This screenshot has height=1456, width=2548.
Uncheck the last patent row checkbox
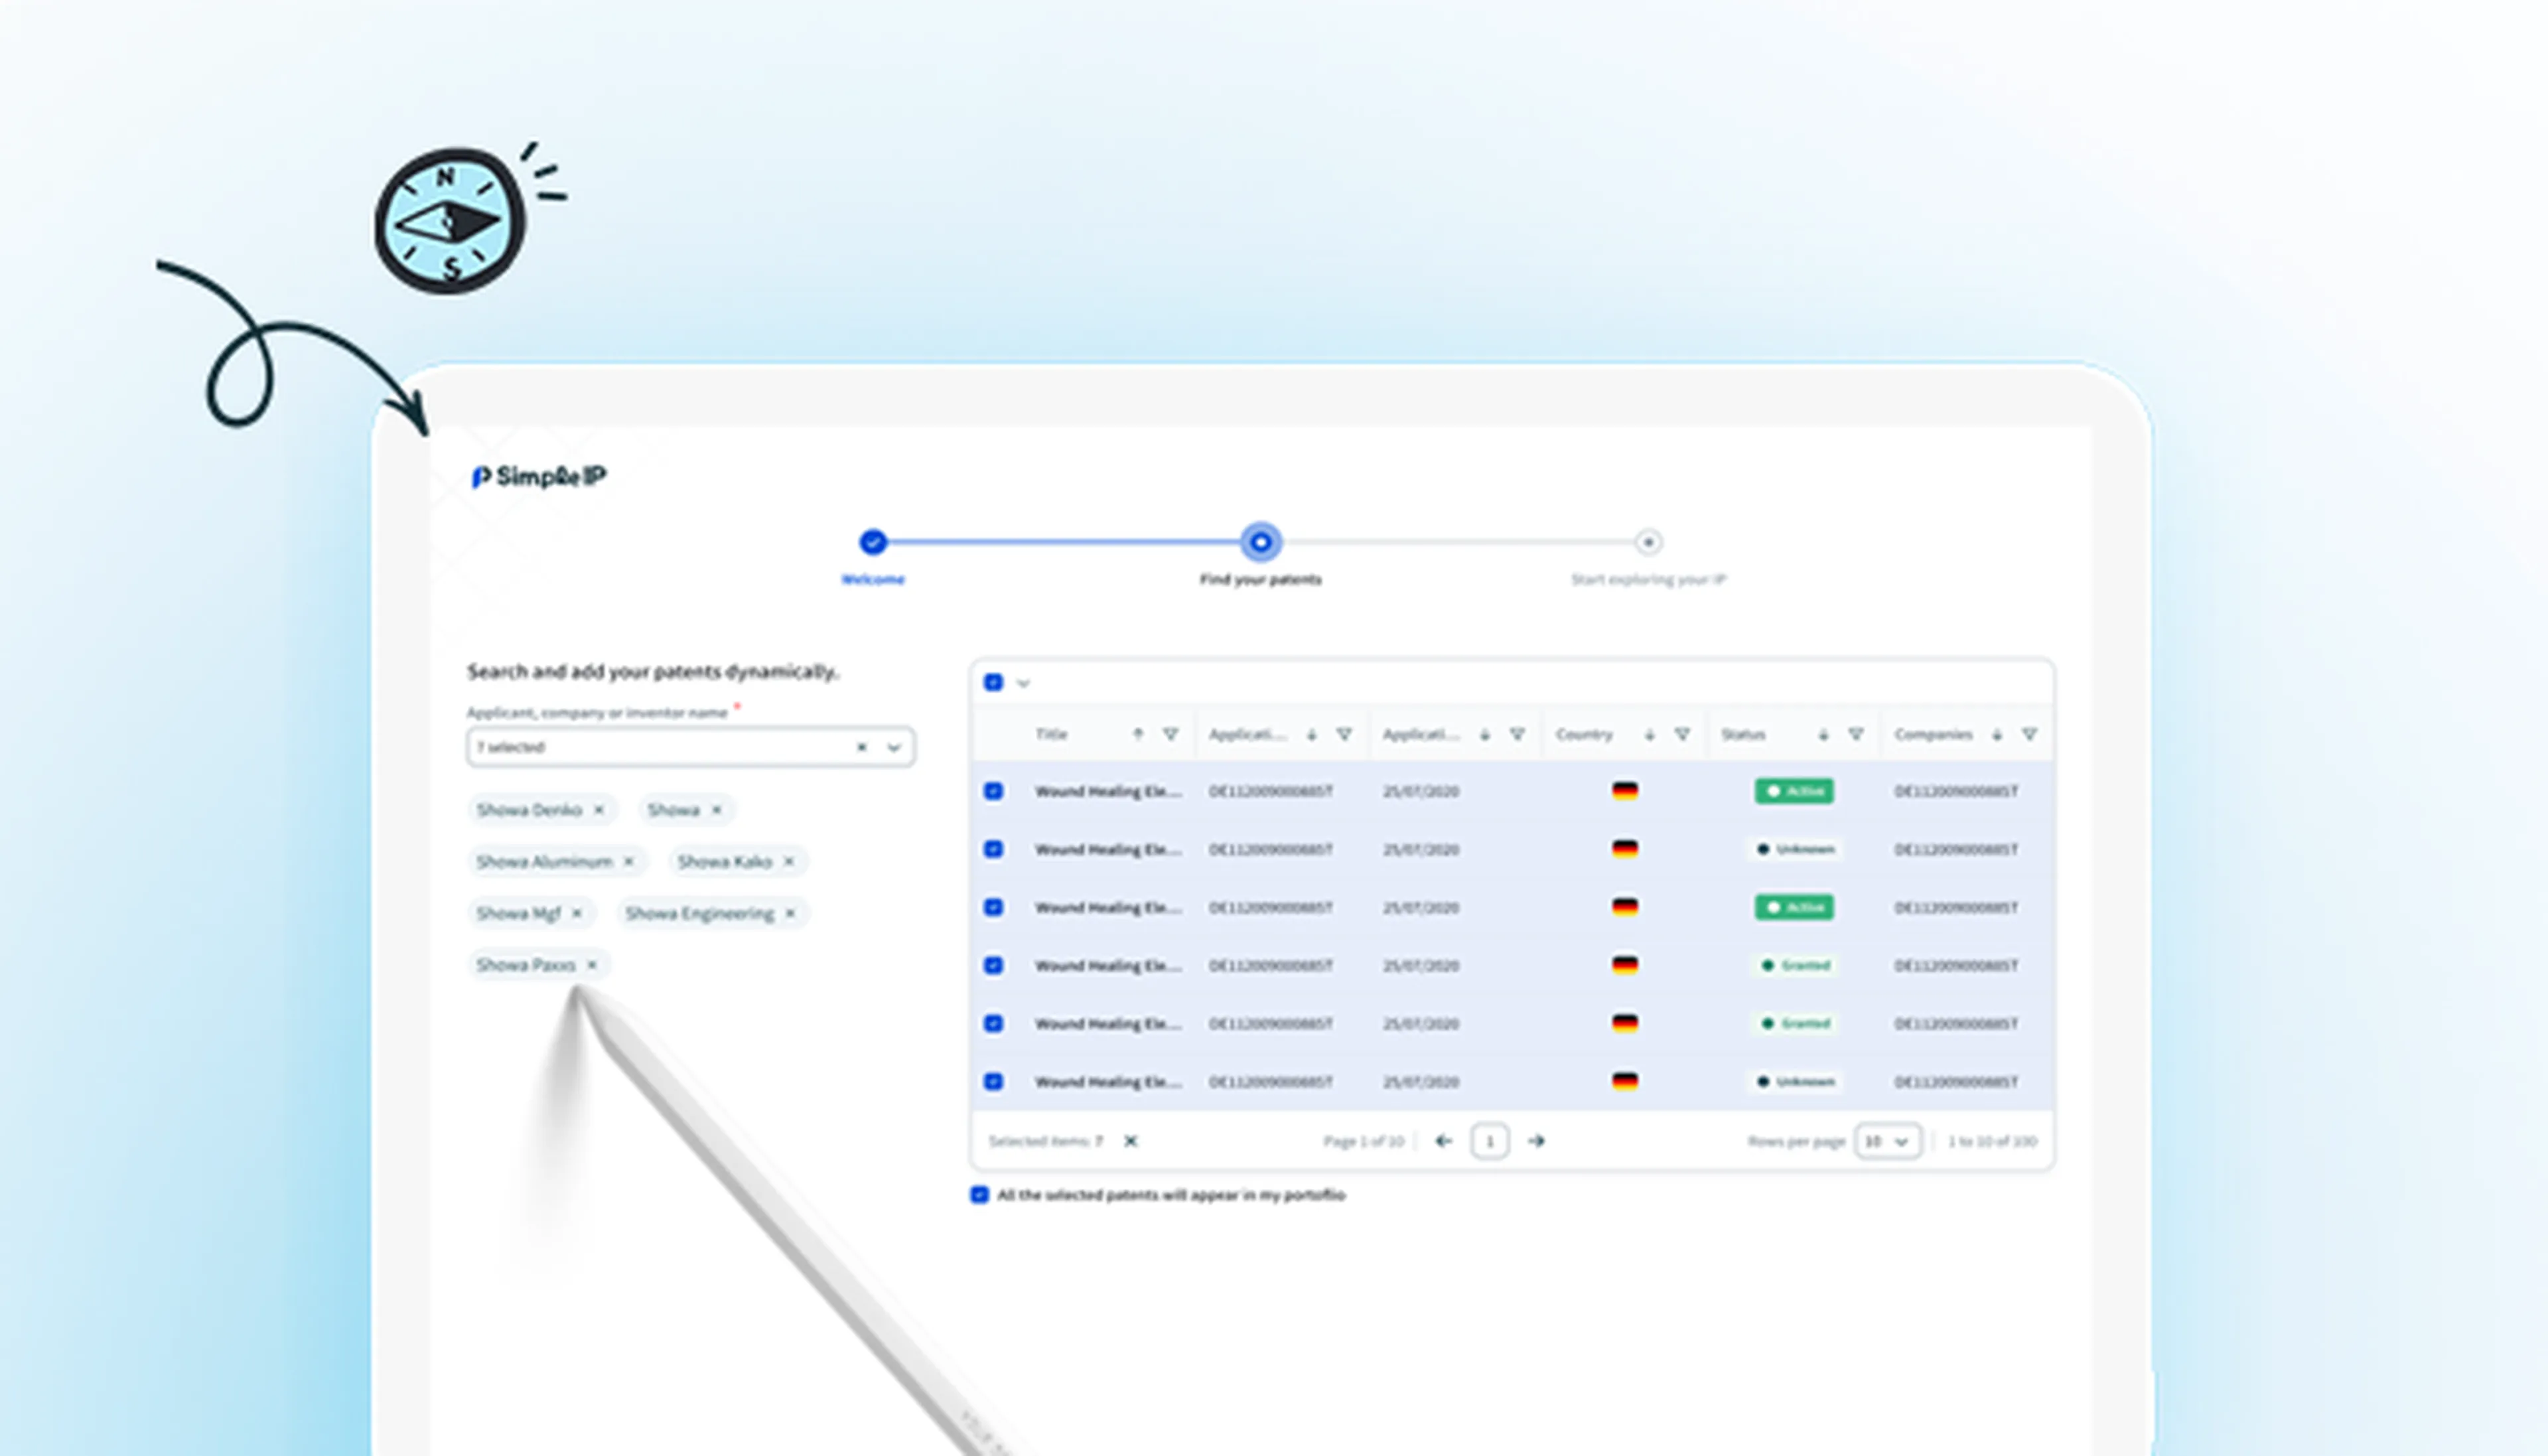click(x=993, y=1082)
